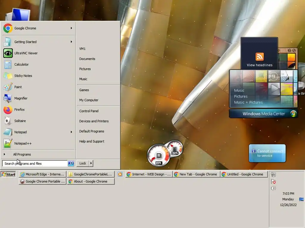Click the RSS feed headlines icon

(260, 57)
